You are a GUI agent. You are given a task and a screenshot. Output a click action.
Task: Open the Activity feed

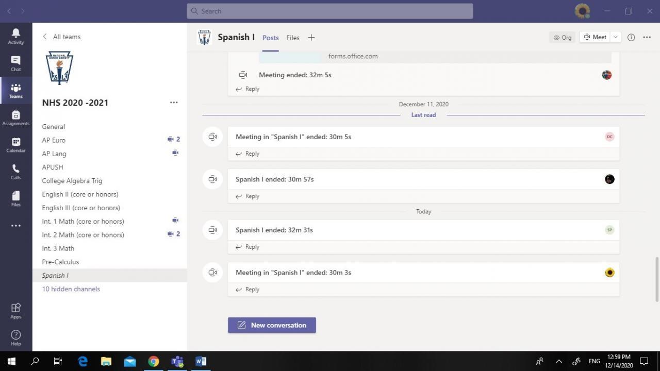[16, 36]
